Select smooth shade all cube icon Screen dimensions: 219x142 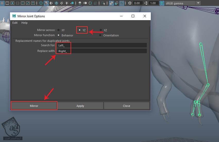(46, 3)
